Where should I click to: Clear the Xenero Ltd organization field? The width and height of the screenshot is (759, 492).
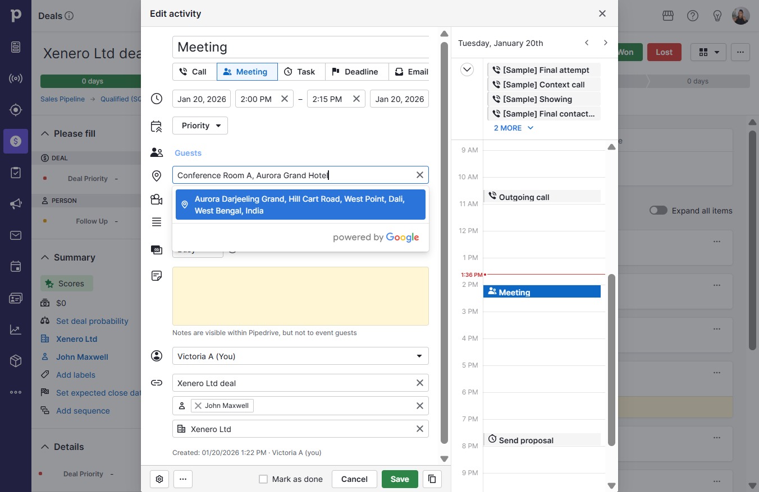(x=420, y=429)
